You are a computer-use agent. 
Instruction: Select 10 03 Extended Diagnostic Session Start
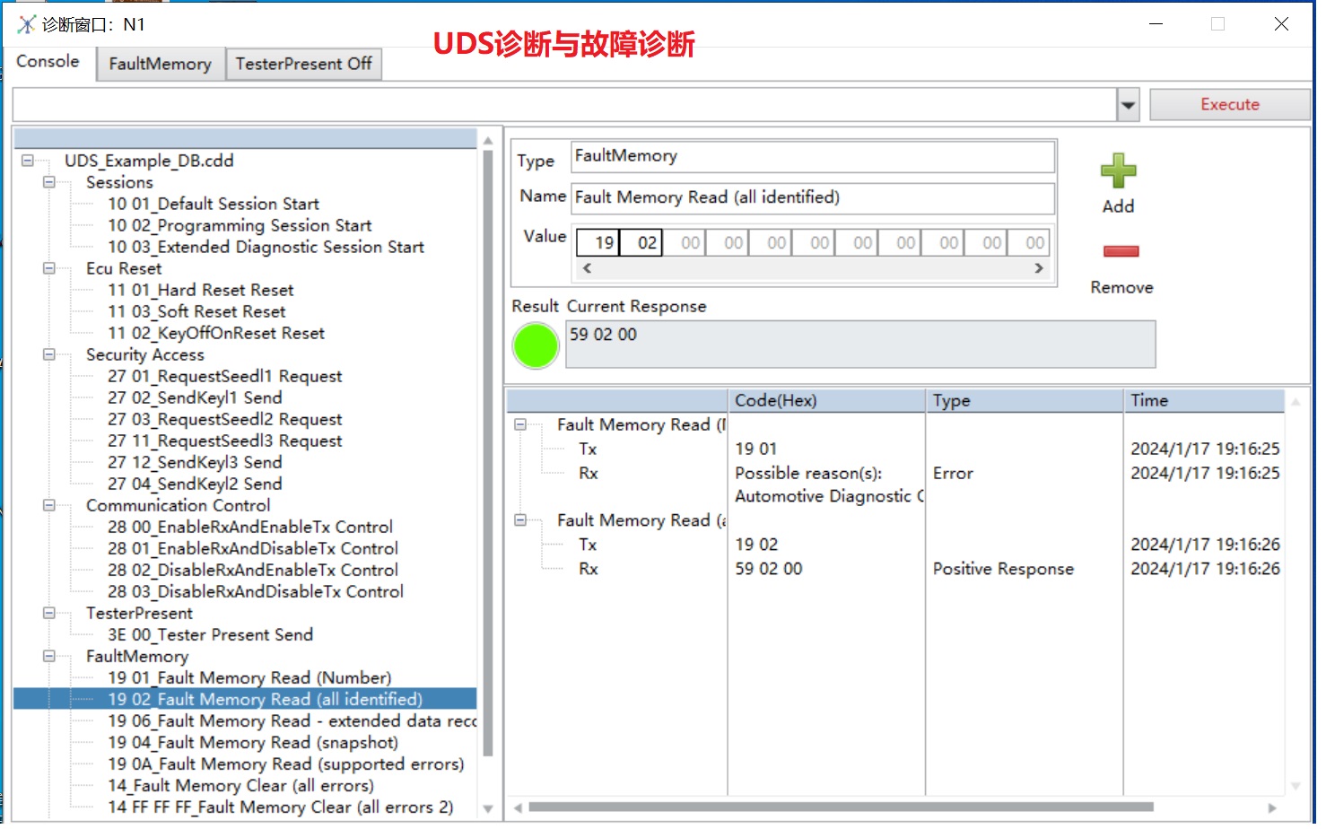(266, 247)
